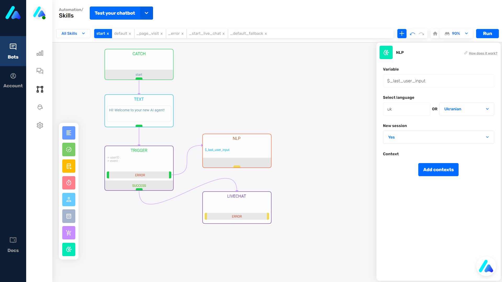Select the pink timer block icon
Image resolution: width=502 pixels, height=282 pixels.
tap(69, 183)
